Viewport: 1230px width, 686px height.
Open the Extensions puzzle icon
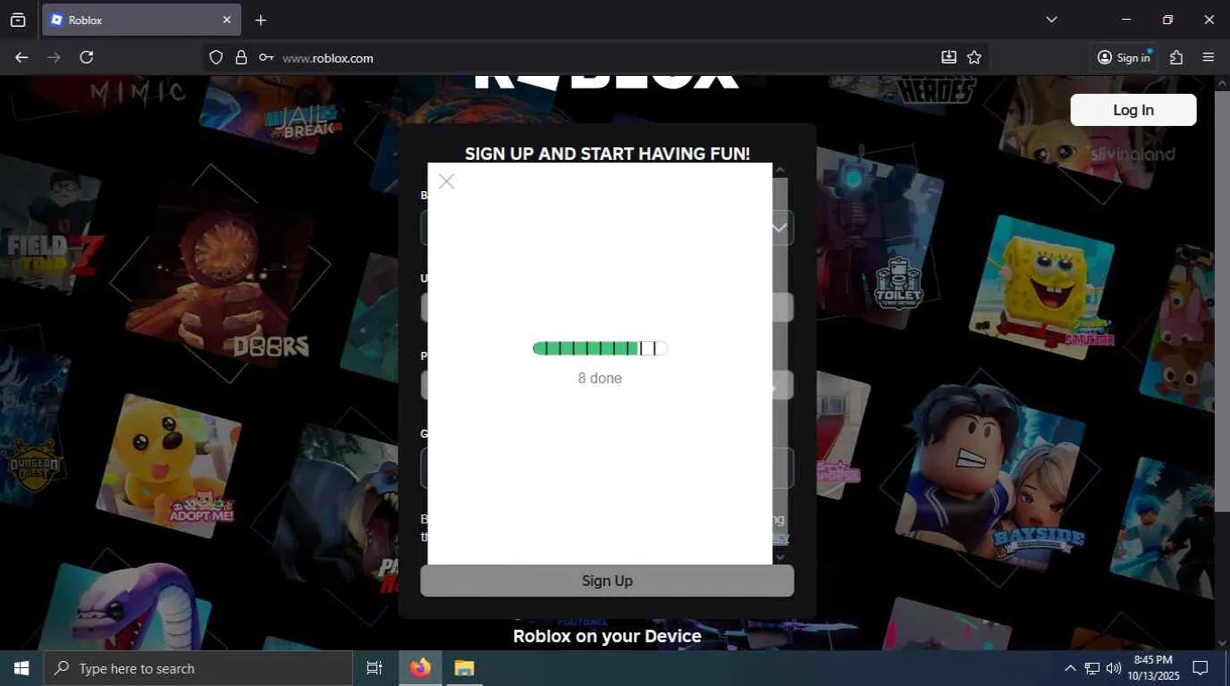pyautogui.click(x=1176, y=57)
